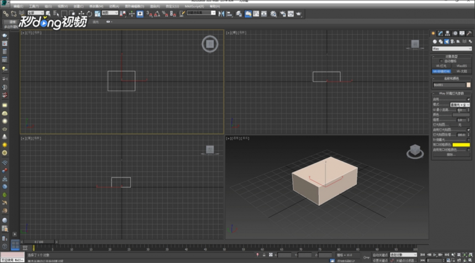This screenshot has width=475, height=263.
Task: Click Bind to Space Warp icon
Action: pyautogui.click(x=22, y=13)
